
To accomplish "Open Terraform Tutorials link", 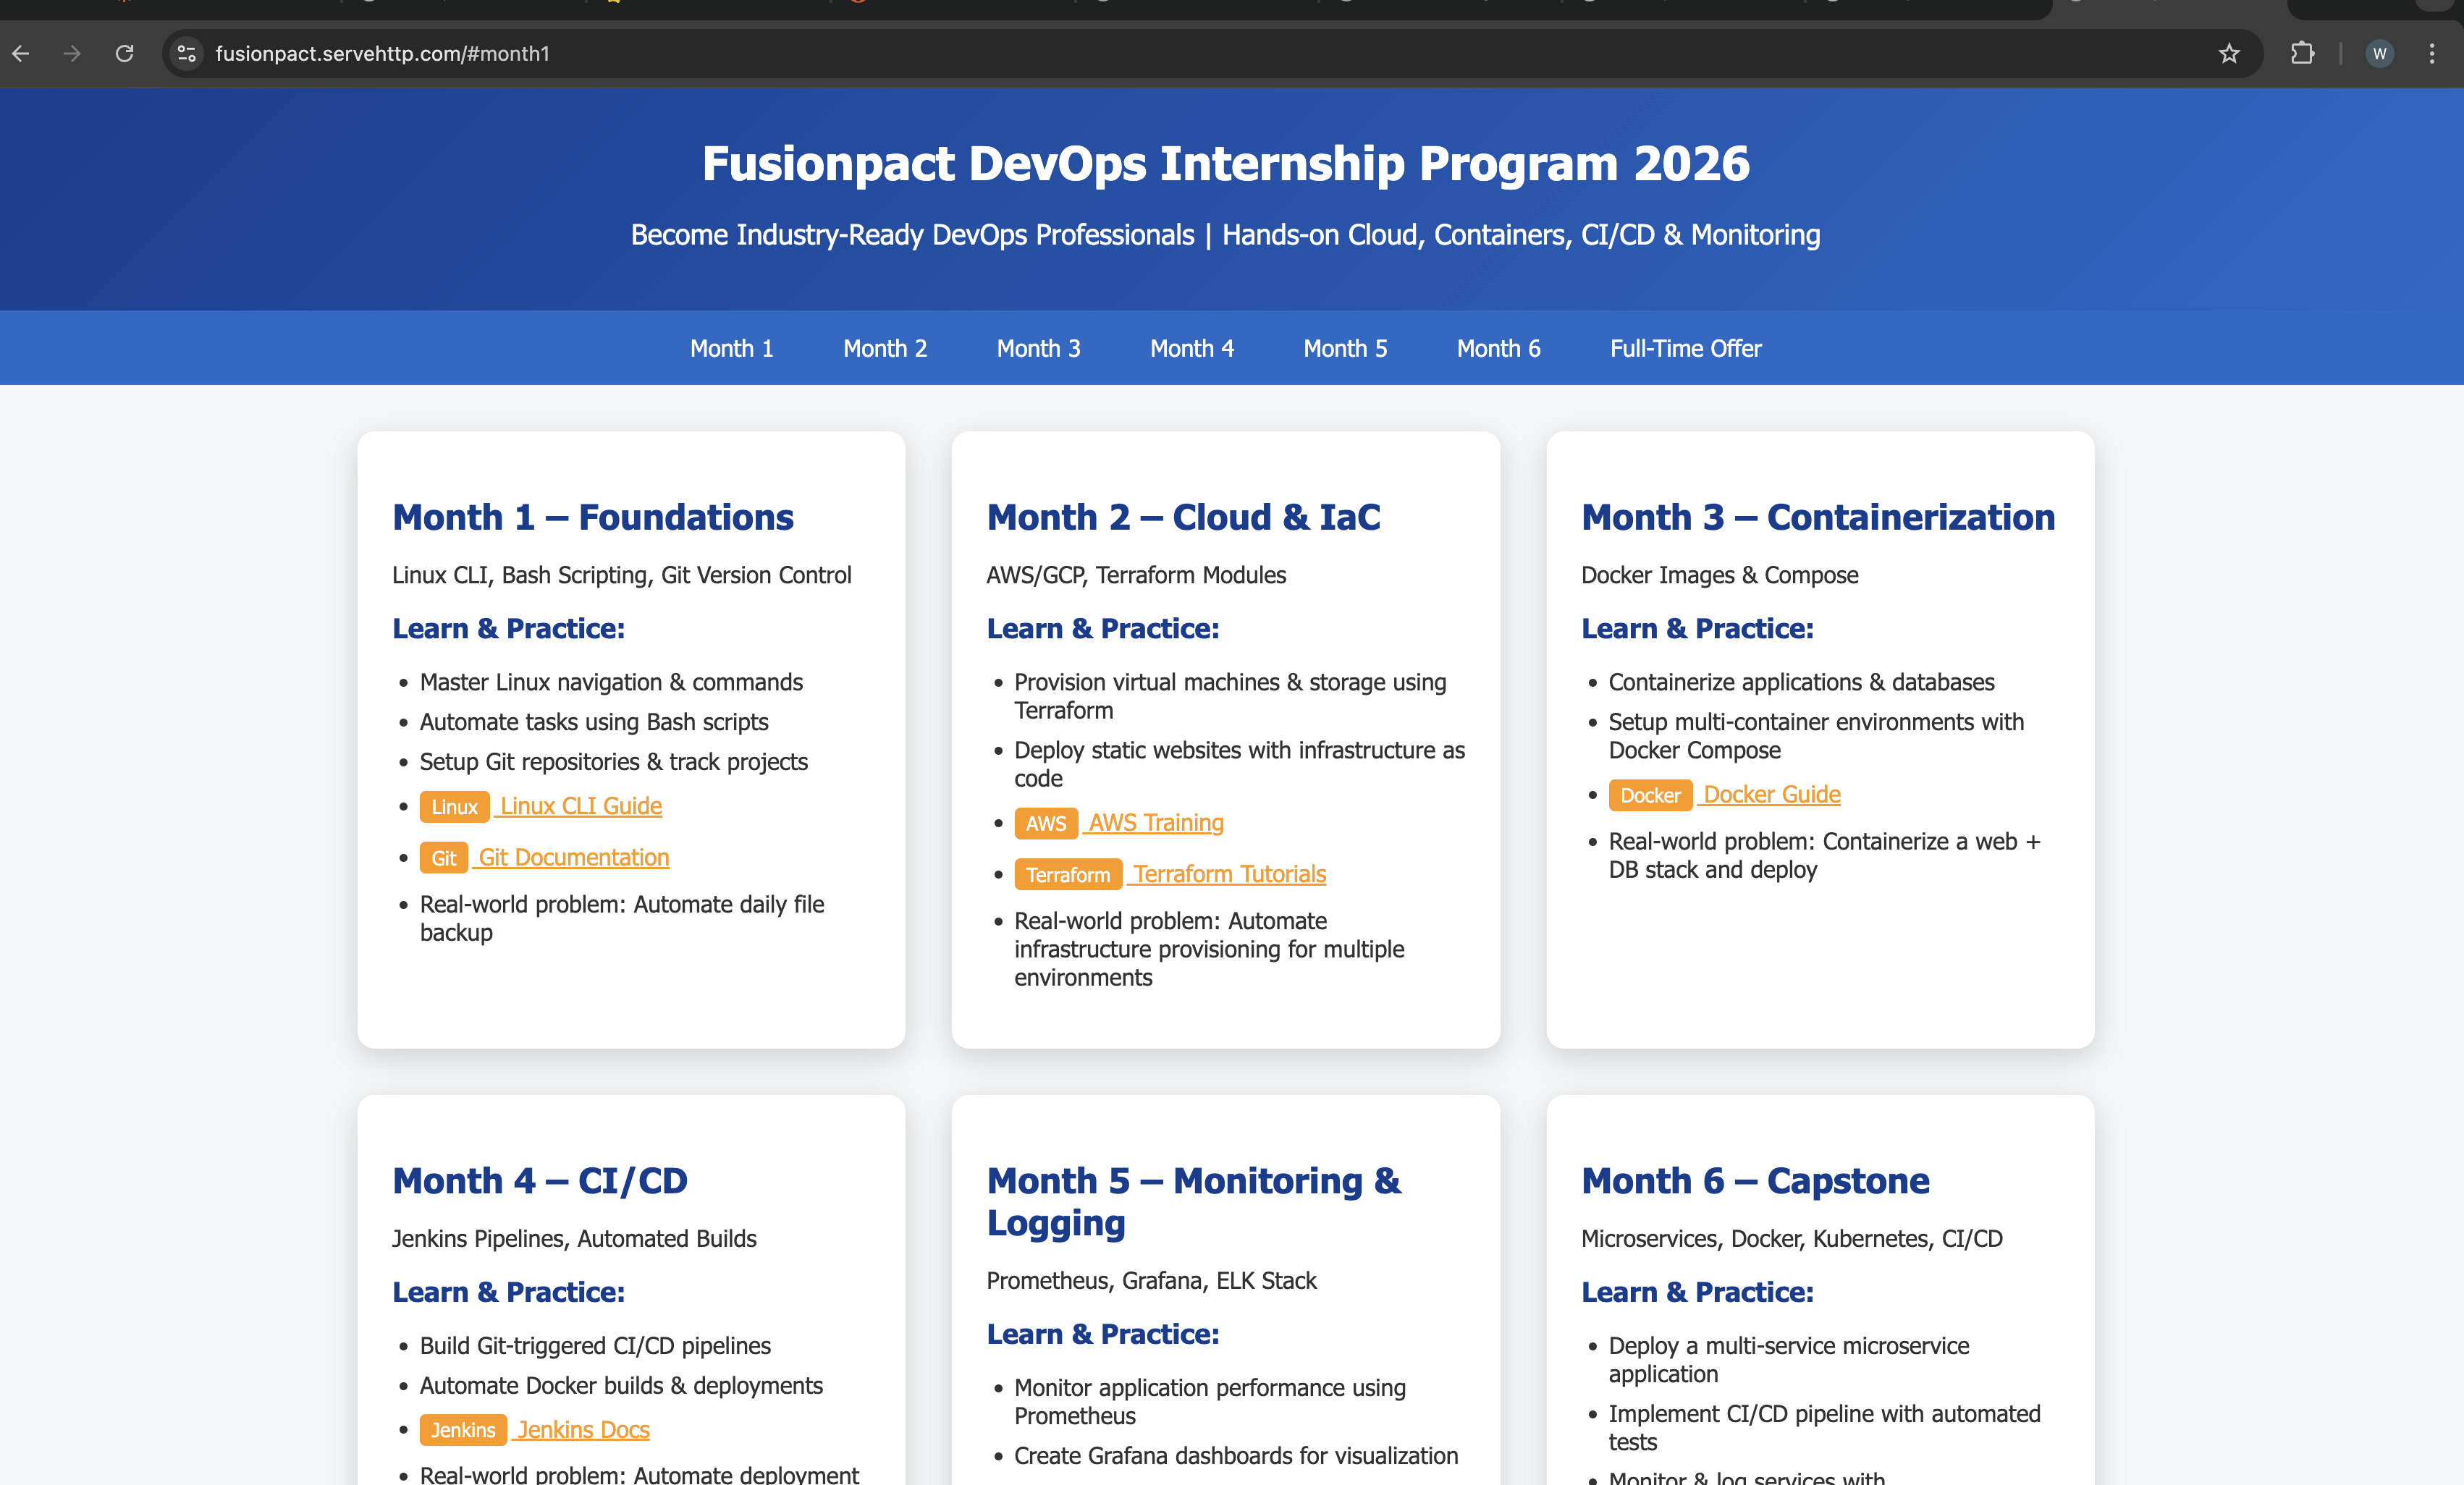I will click(x=1229, y=874).
